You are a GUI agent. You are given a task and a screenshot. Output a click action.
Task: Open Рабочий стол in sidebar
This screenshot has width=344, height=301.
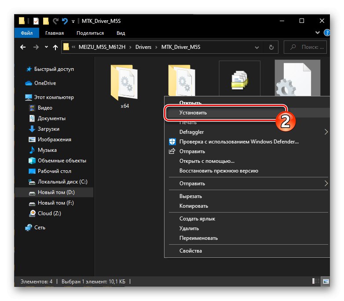pyautogui.click(x=55, y=171)
